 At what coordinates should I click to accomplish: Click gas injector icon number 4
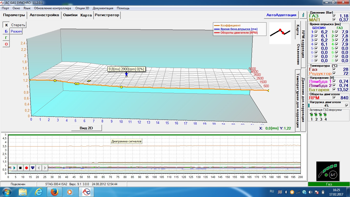[x=325, y=114]
